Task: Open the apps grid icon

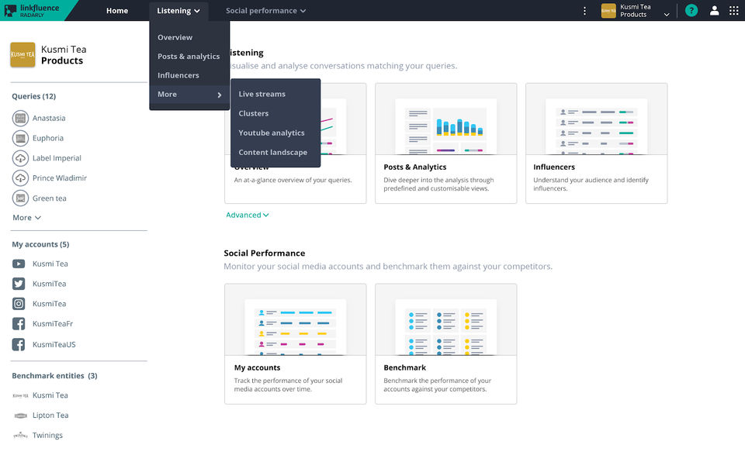Action: [x=733, y=10]
